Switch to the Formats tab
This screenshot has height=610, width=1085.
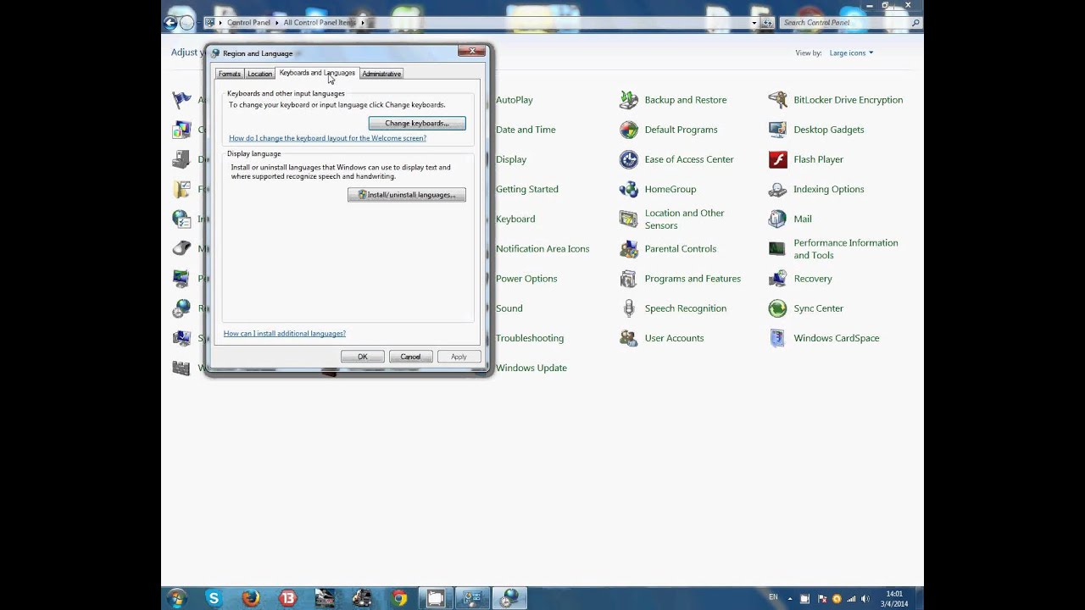click(230, 74)
